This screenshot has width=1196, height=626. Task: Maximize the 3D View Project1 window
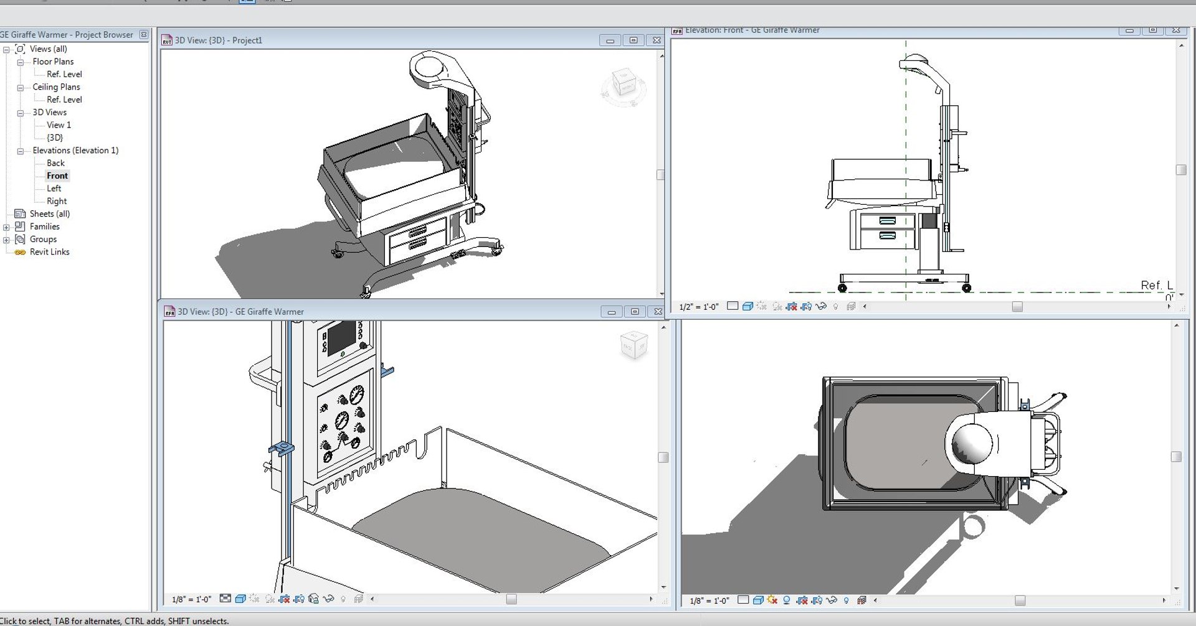click(x=634, y=40)
